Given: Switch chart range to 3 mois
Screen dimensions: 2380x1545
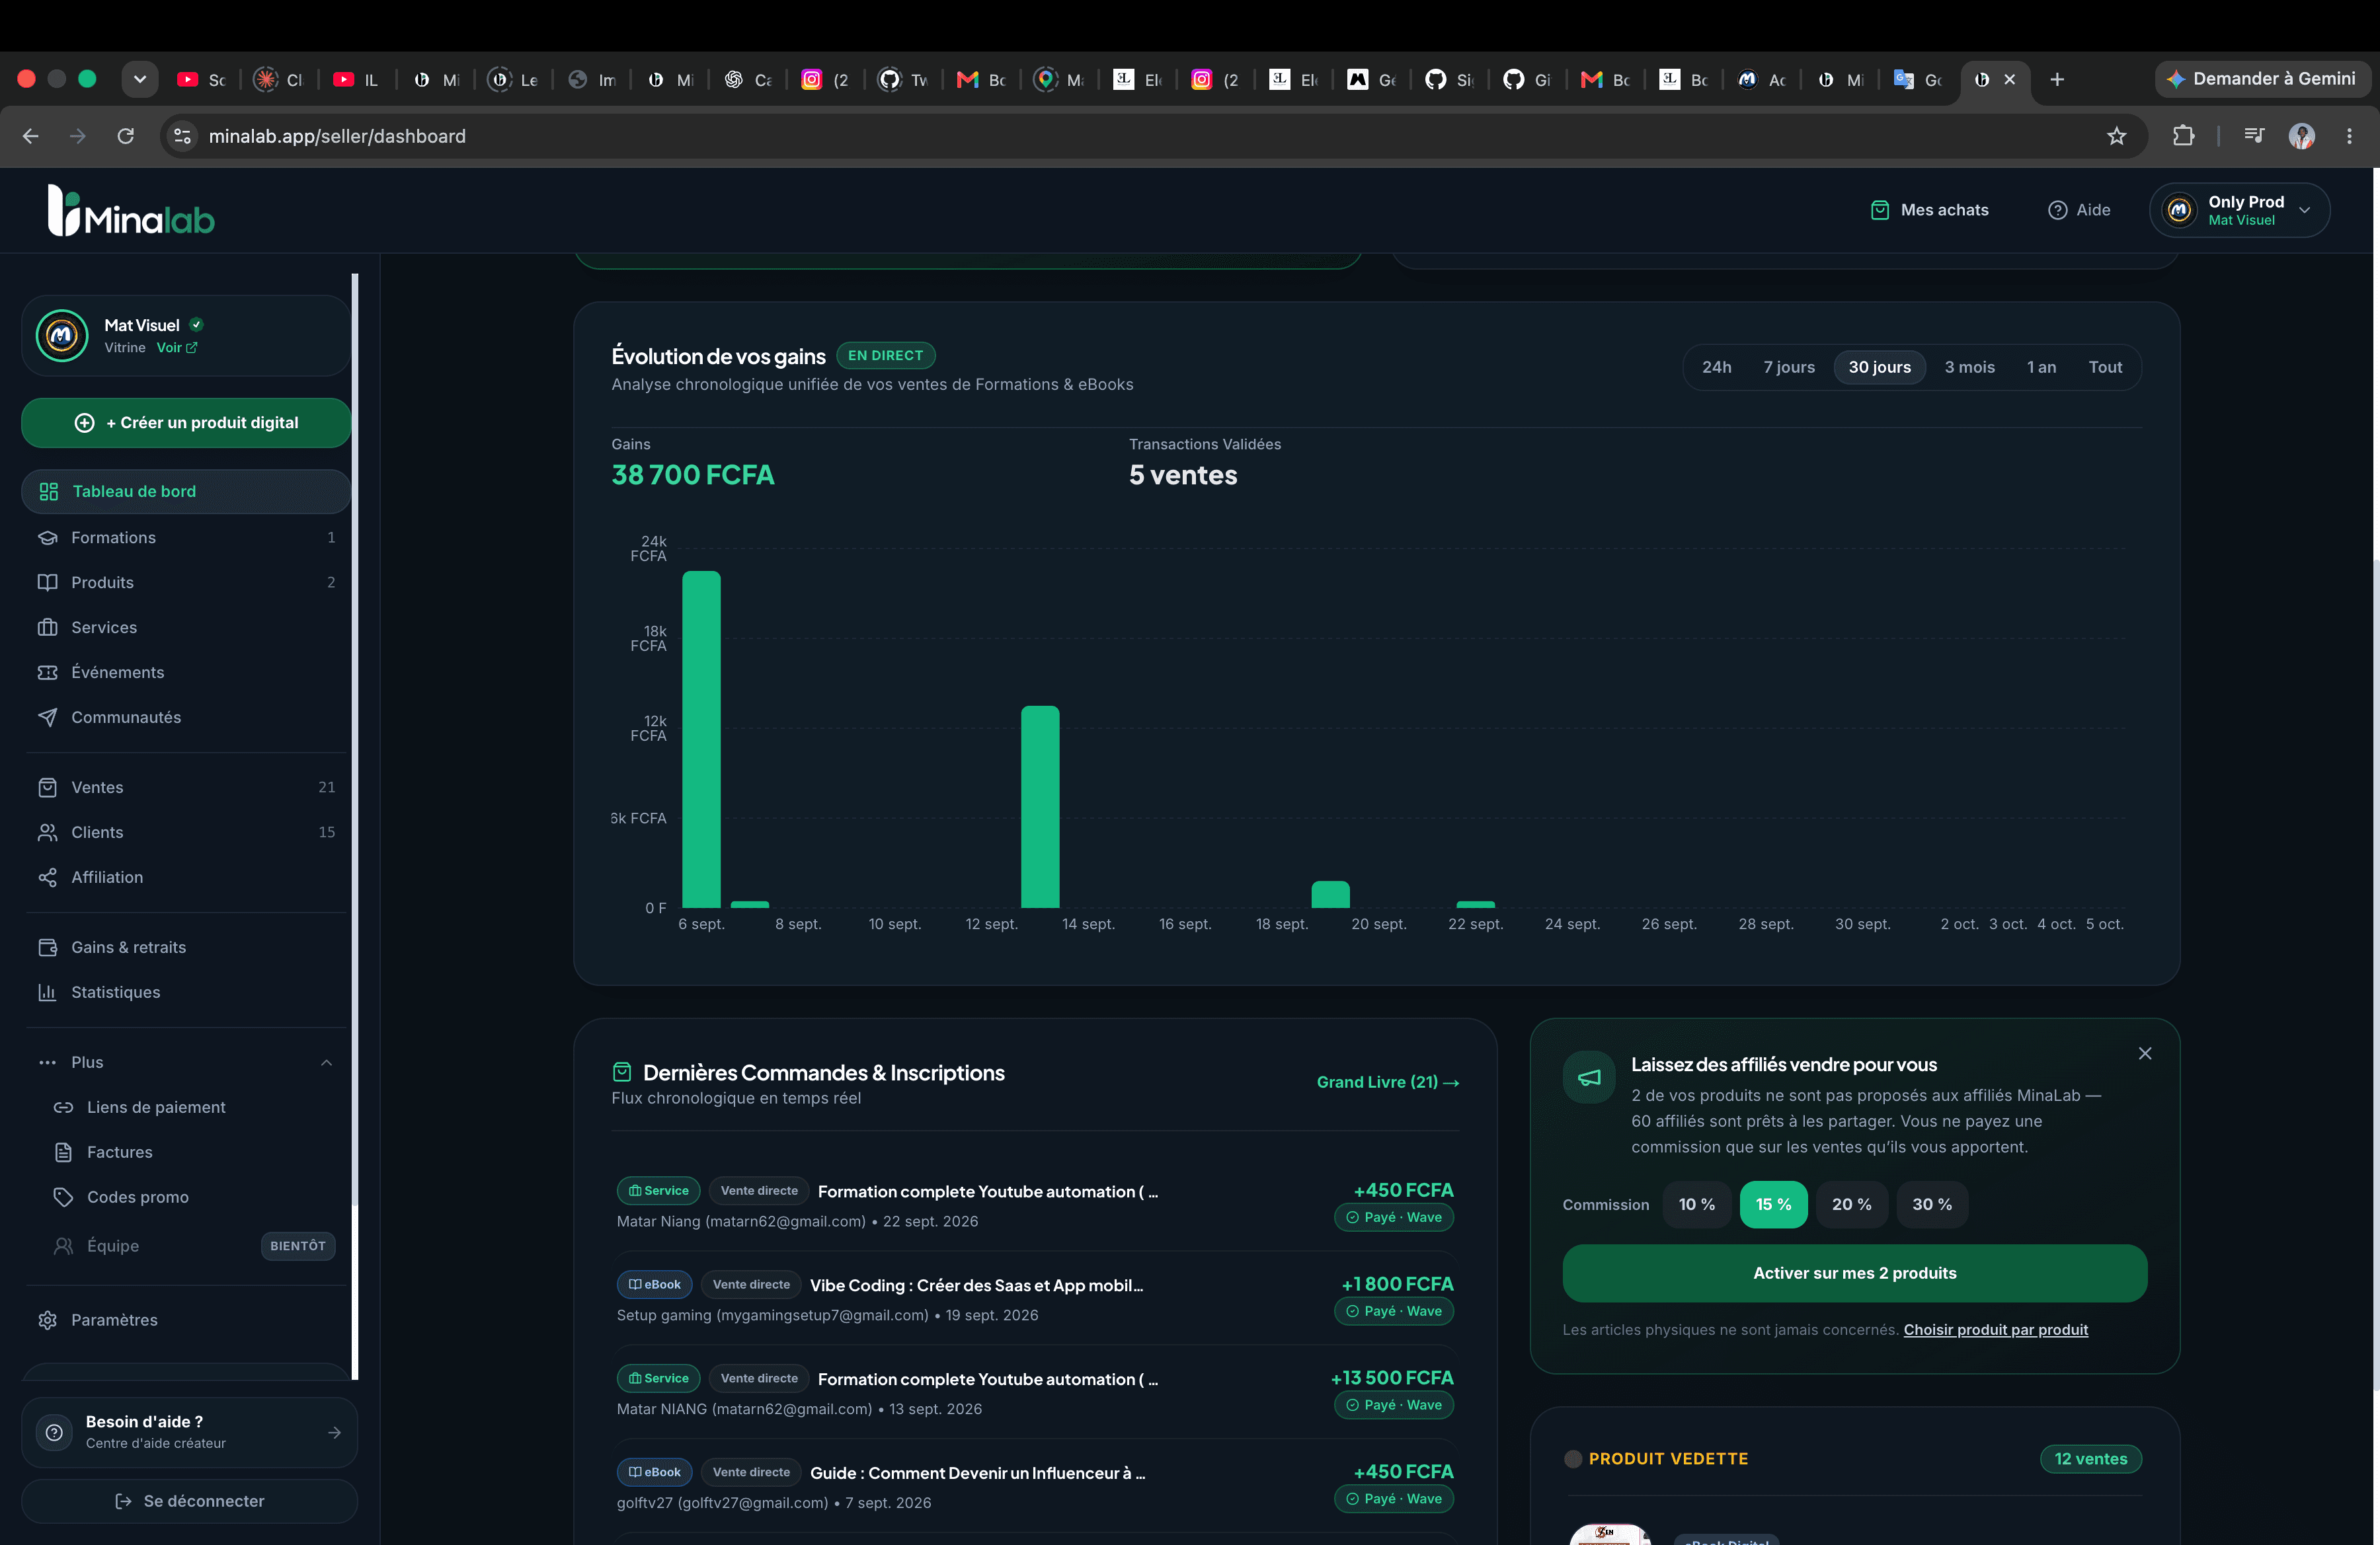Looking at the screenshot, I should click(1970, 368).
